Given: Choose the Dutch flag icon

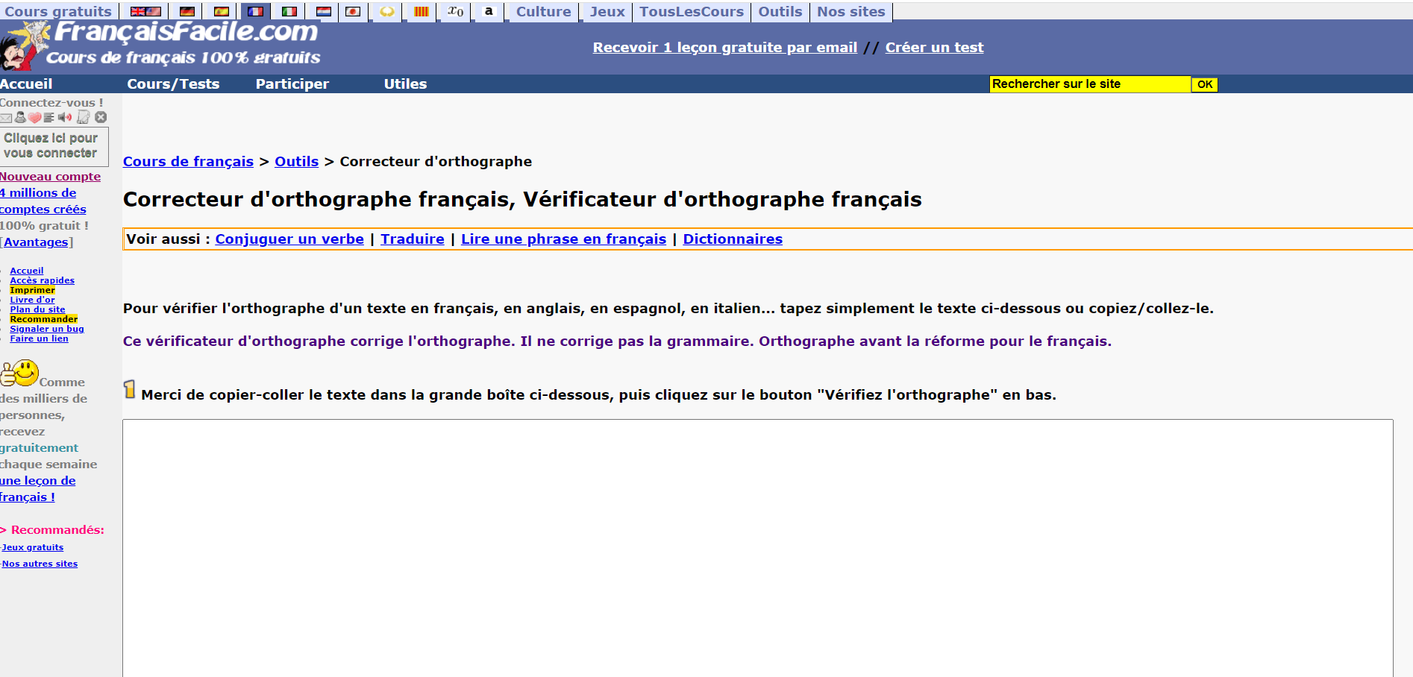Looking at the screenshot, I should point(324,12).
